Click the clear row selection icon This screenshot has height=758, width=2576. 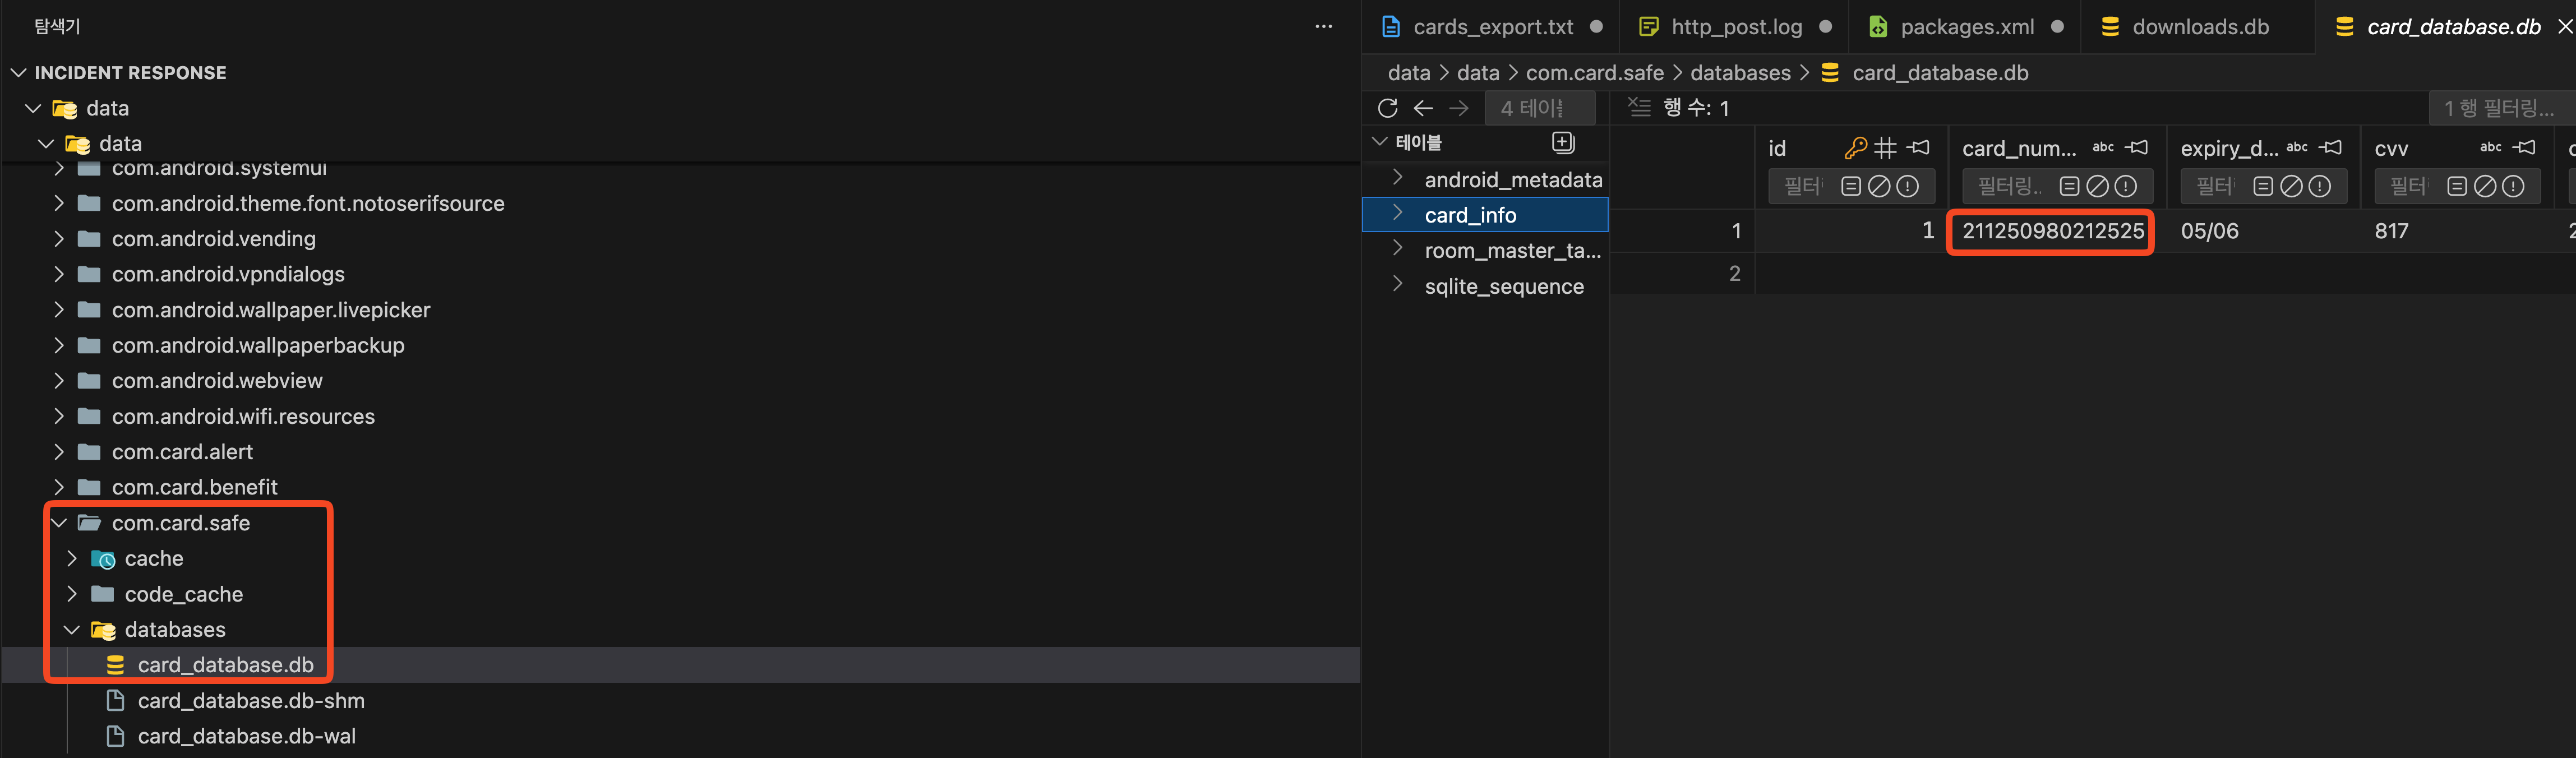click(1639, 107)
